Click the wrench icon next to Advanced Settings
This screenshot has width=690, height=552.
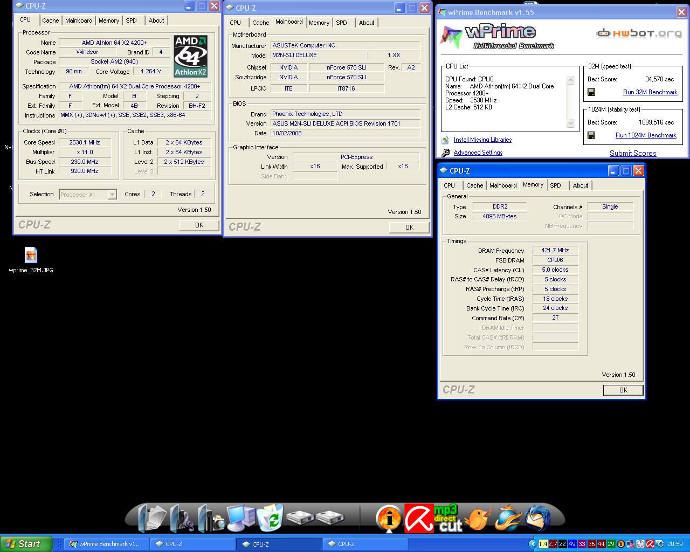445,153
